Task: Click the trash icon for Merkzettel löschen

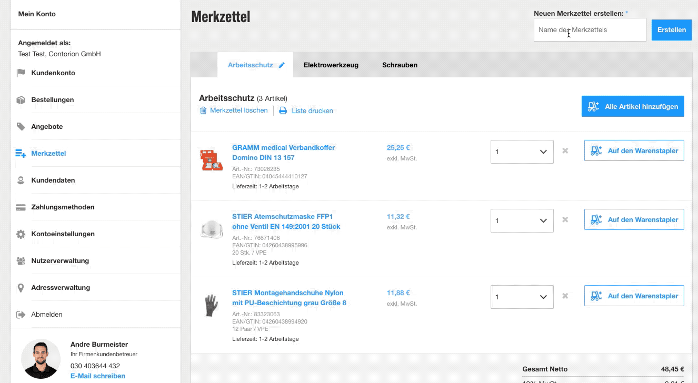Action: coord(203,110)
